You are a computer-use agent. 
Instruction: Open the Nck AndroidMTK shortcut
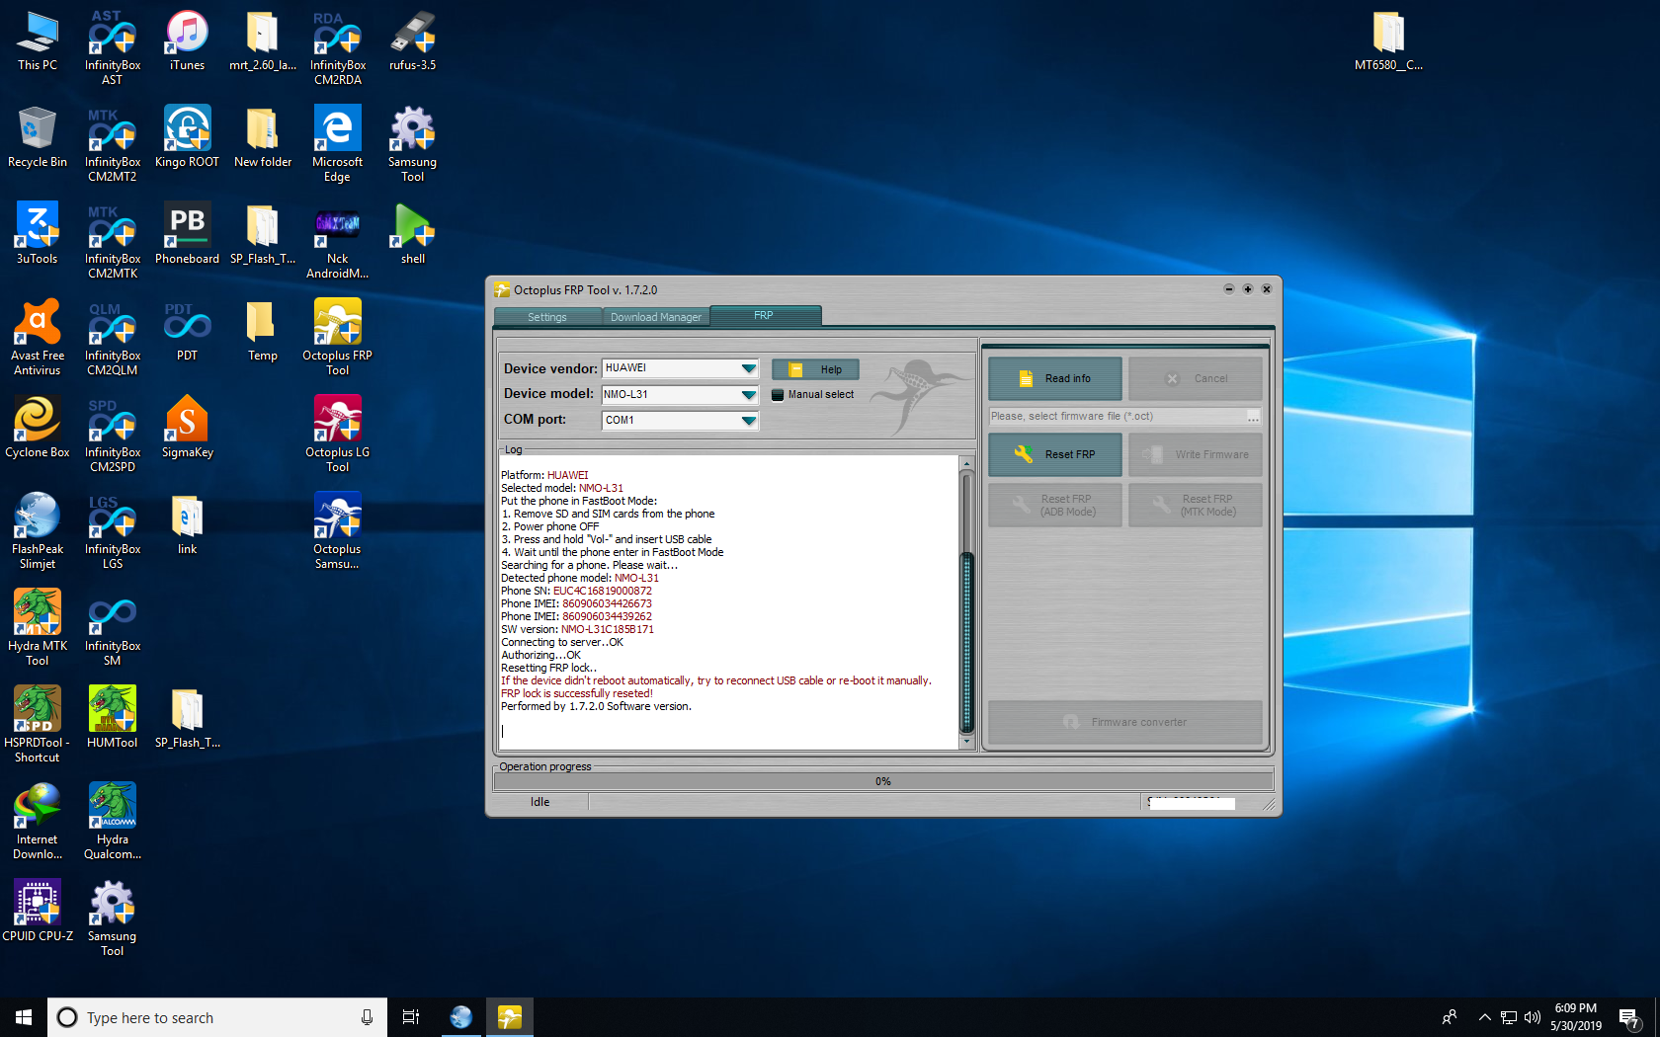click(337, 239)
